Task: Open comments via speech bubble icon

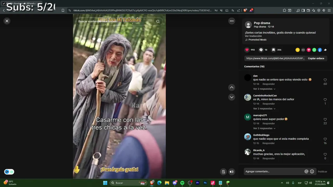Action: [x=261, y=50]
